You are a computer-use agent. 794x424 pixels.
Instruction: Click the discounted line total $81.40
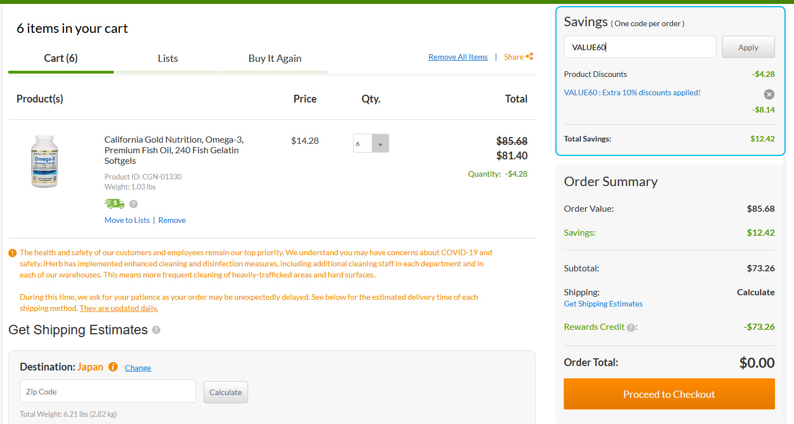coord(512,155)
